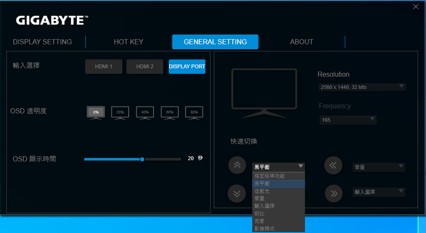The height and width of the screenshot is (233, 426).
Task: Select the 0% OSD transparency icon
Action: [96, 113]
